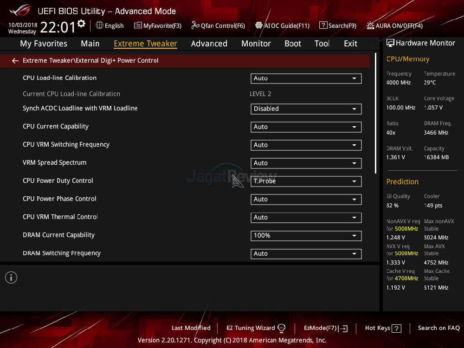Click the back arrow beside Extreme Tweaker path
This screenshot has width=464, height=348.
coord(15,61)
